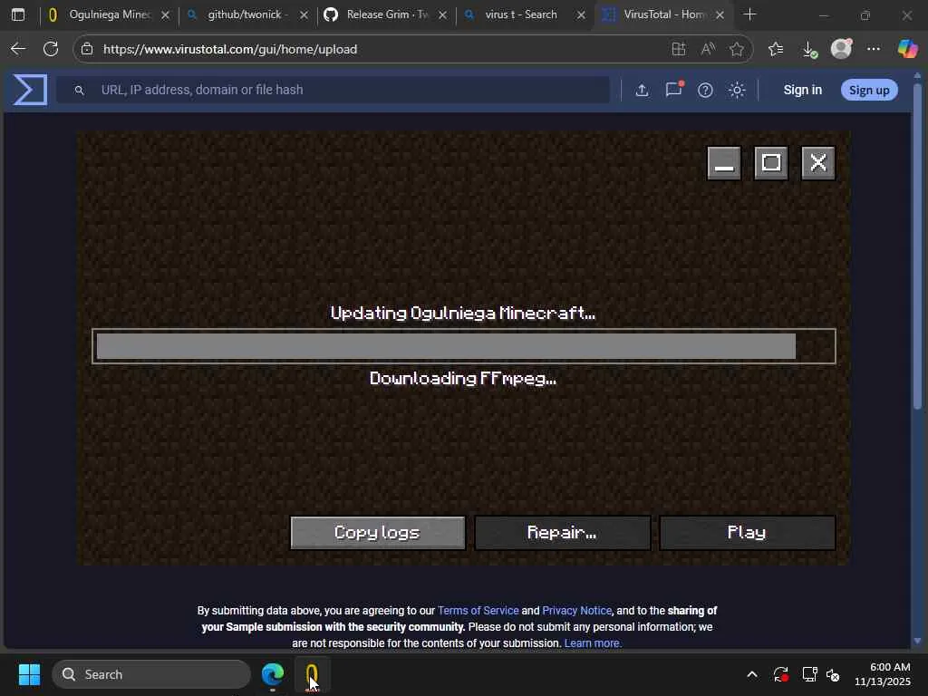Open VirusTotal notifications chat icon

click(x=673, y=90)
